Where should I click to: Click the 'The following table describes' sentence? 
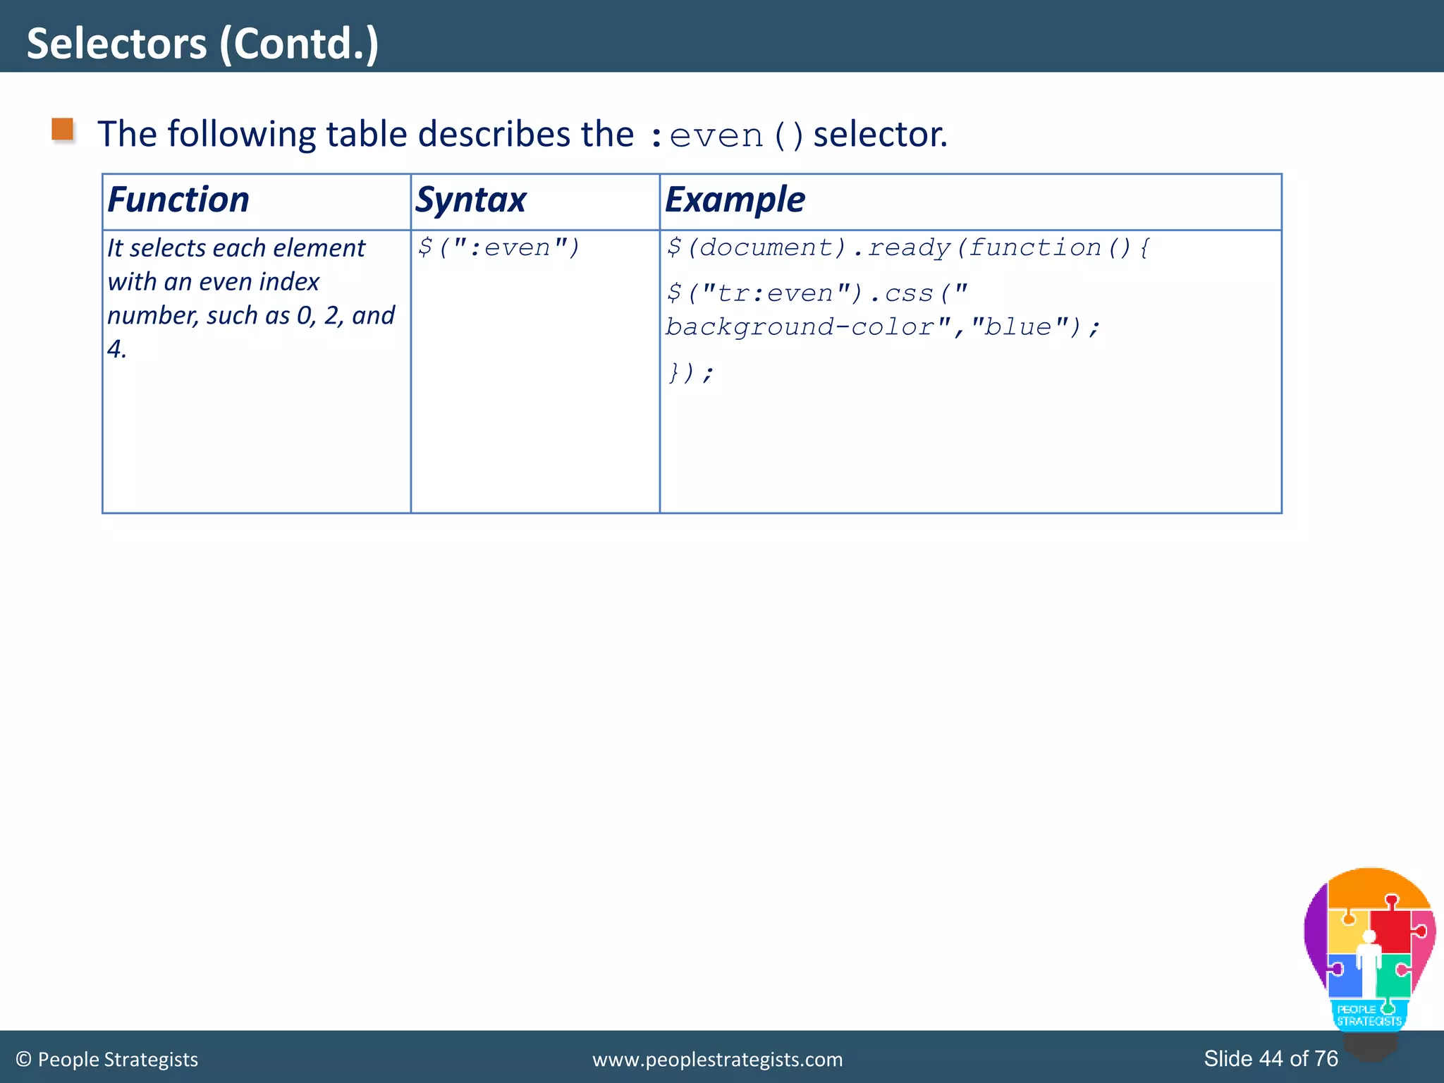[x=522, y=134]
